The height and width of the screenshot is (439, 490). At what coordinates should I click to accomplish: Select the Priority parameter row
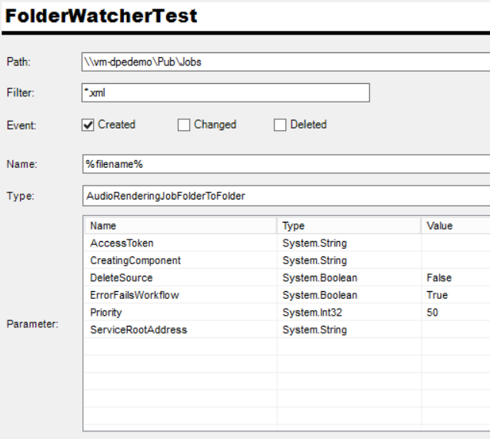pyautogui.click(x=106, y=313)
